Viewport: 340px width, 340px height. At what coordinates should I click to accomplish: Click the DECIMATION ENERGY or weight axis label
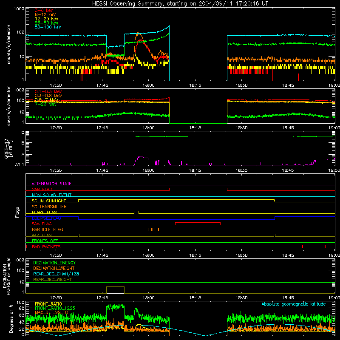[x=6, y=276]
